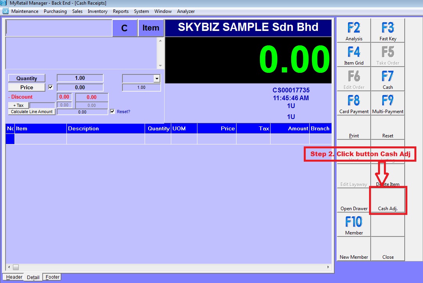423x283 pixels.
Task: Uncheck the checkbox beside Price
Action: (x=50, y=87)
